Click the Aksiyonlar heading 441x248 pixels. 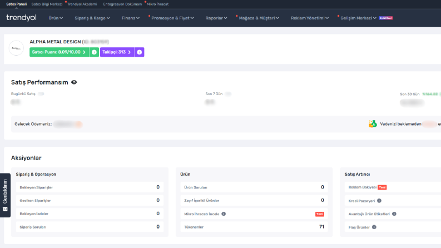[x=26, y=158]
